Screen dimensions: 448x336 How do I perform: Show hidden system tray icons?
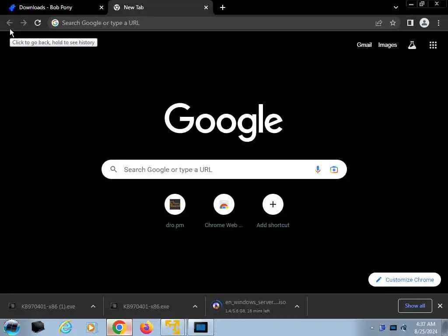coord(372,328)
